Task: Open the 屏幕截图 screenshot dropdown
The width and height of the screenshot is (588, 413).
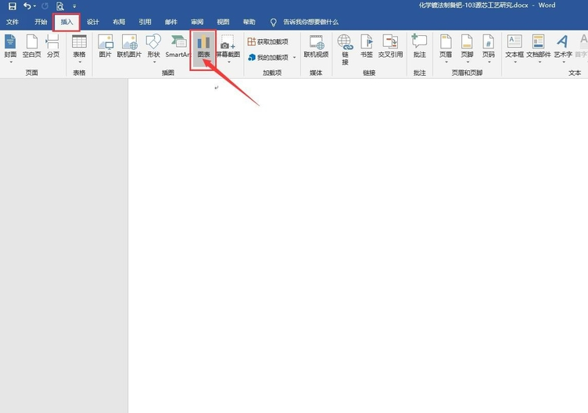Action: [228, 48]
